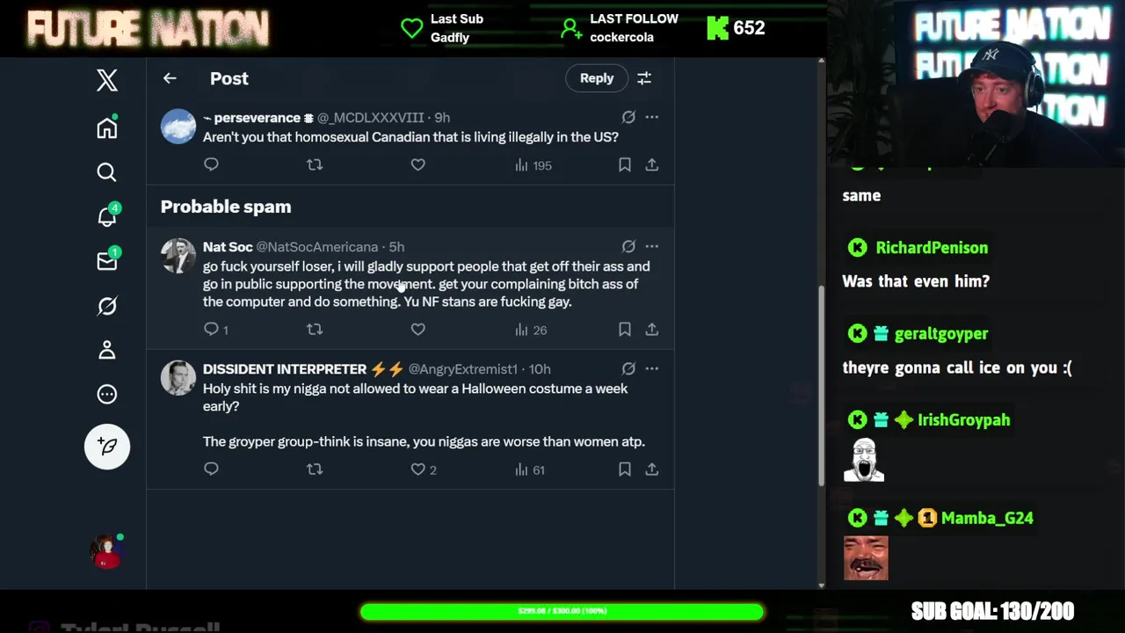1125x633 pixels.
Task: Open reply sorting filter icon
Action: click(644, 78)
